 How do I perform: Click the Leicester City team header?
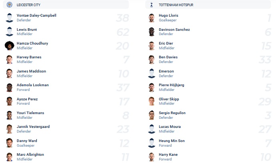click(x=66, y=5)
